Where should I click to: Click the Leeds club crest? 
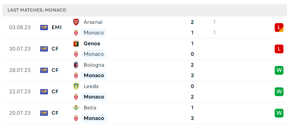(x=76, y=86)
